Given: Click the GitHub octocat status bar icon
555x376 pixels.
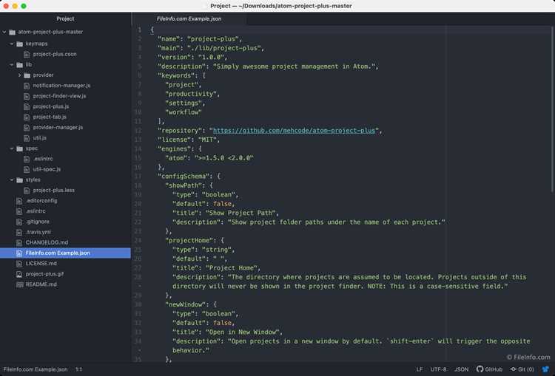Looking at the screenshot, I should point(480,369).
